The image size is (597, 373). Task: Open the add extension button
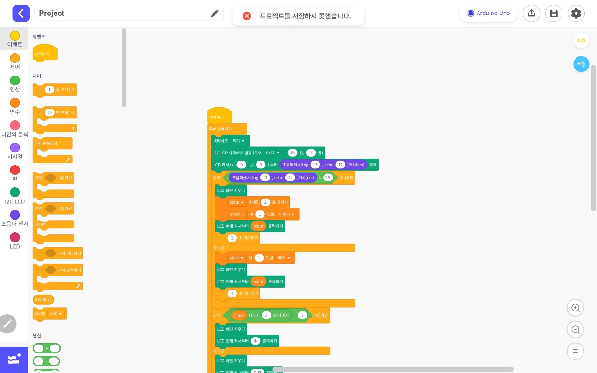[x=14, y=360]
